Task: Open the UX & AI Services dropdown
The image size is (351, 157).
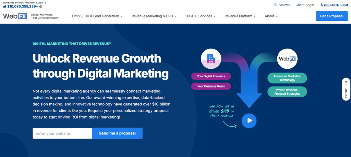Action: click(x=201, y=16)
